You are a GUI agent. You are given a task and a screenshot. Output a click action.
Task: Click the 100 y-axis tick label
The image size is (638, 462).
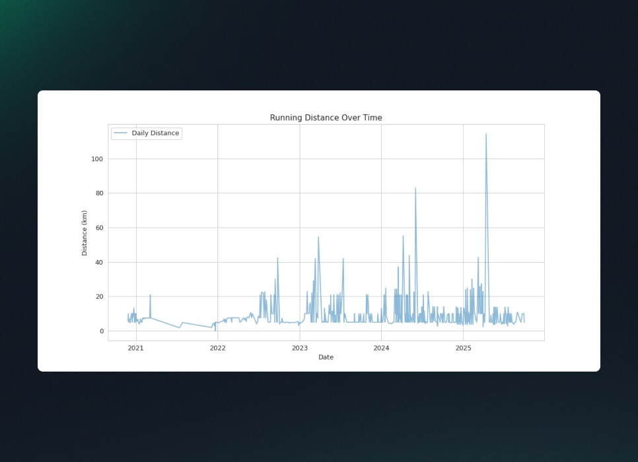[97, 159]
